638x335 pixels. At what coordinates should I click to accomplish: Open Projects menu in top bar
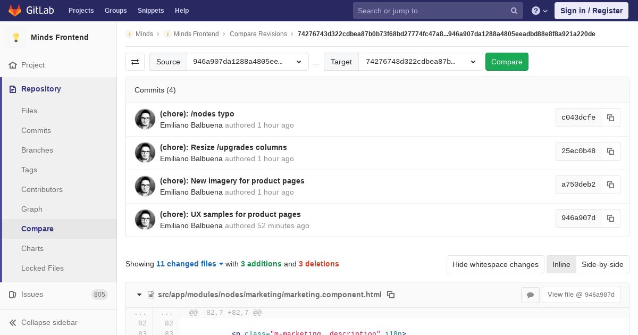point(81,11)
